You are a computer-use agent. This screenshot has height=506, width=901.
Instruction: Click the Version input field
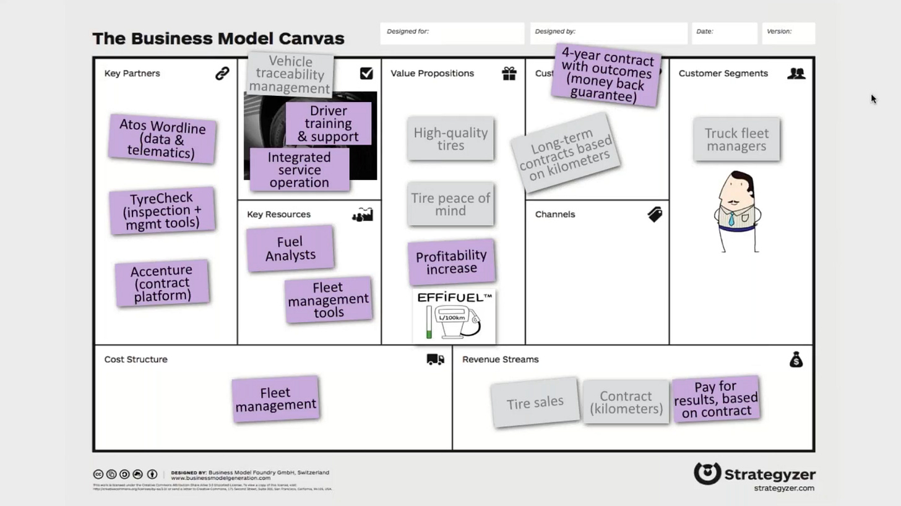click(x=788, y=33)
